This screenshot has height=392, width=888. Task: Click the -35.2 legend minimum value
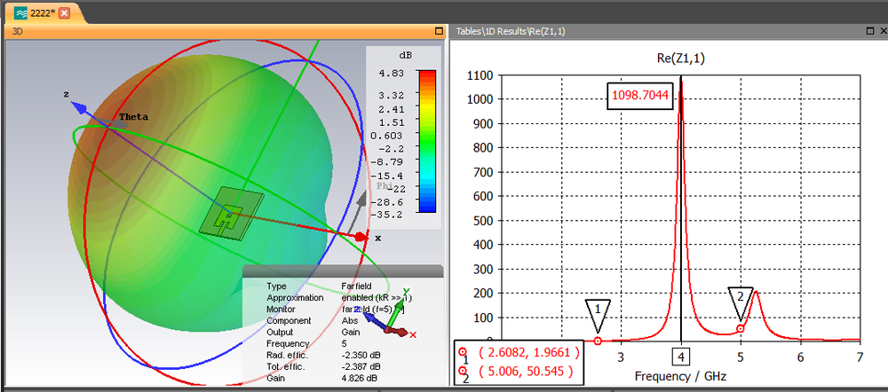(386, 215)
